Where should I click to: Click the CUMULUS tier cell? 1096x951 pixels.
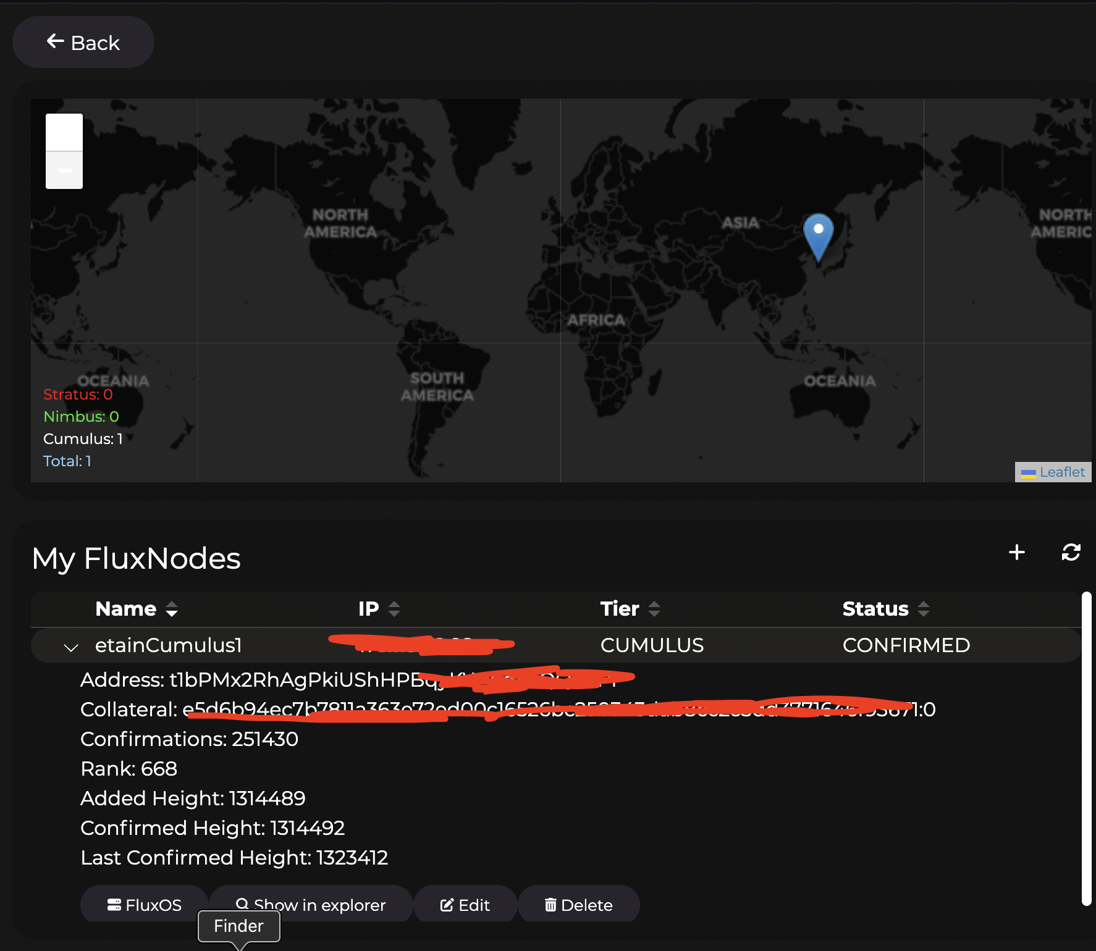click(652, 645)
